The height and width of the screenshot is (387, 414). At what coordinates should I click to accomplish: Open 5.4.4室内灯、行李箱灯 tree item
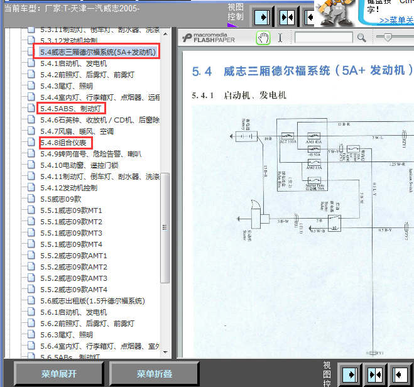coord(100,97)
